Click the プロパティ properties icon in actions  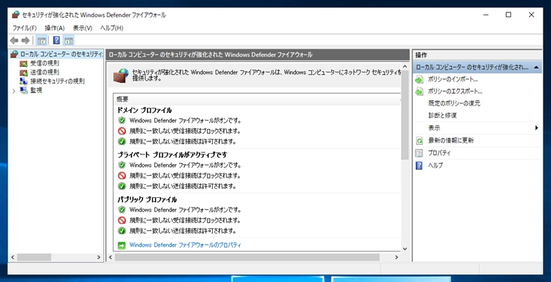[x=419, y=153]
